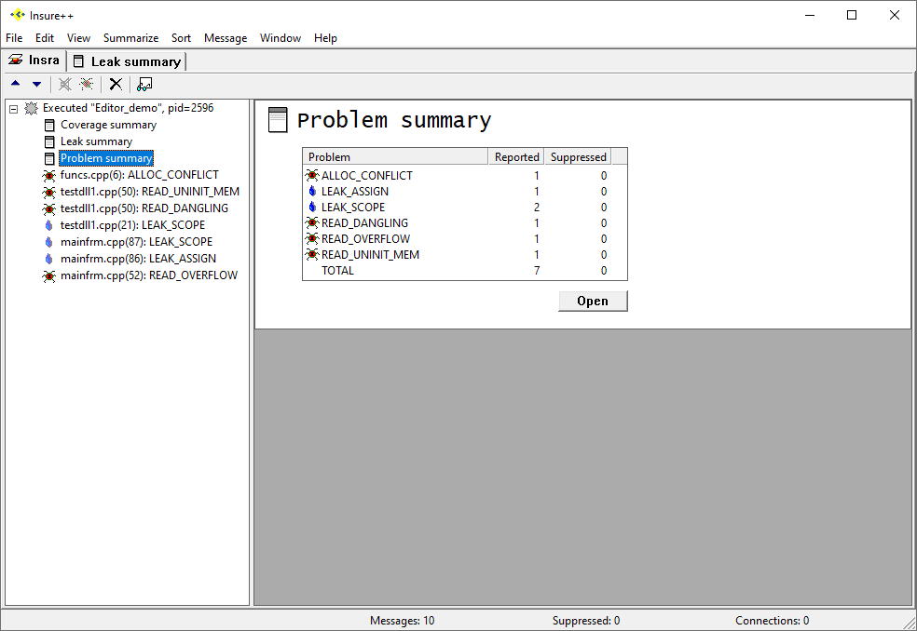Image resolution: width=917 pixels, height=631 pixels.
Task: Open the Sort menu
Action: pyautogui.click(x=182, y=38)
